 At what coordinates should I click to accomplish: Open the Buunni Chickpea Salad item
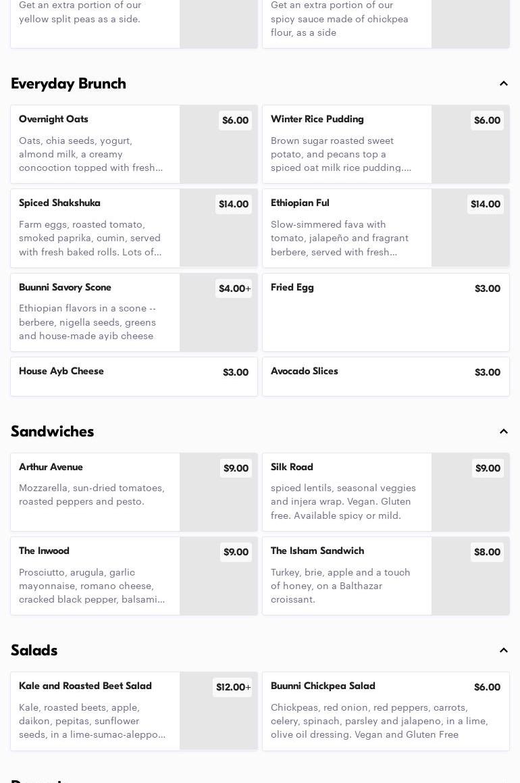click(x=386, y=711)
